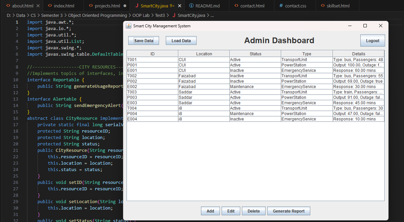
Task: Click 'Type: bus, Passengers: 48' cell
Action: 359,60
